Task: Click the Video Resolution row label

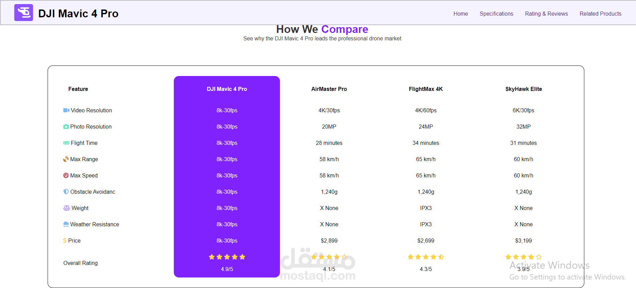Action: [91, 110]
